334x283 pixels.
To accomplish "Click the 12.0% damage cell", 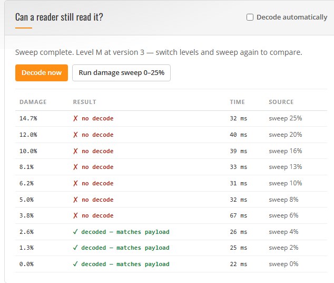I will (x=28, y=135).
